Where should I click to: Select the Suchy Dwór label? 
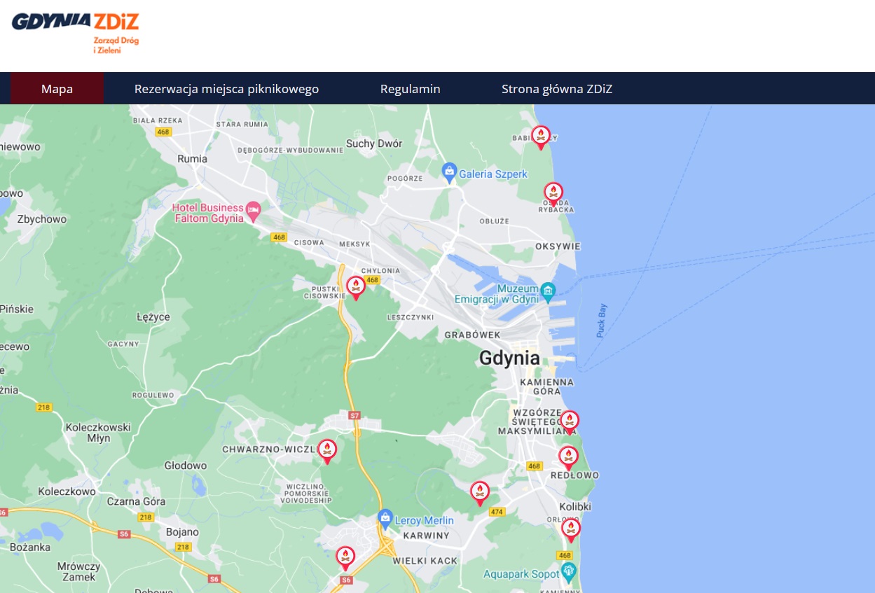pos(374,144)
